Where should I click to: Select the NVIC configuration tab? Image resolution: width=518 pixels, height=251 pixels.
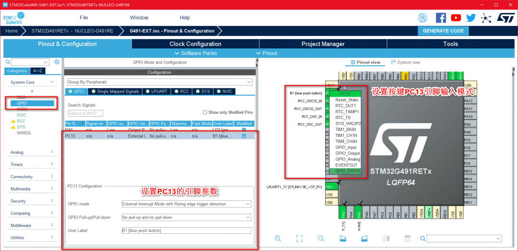click(224, 91)
